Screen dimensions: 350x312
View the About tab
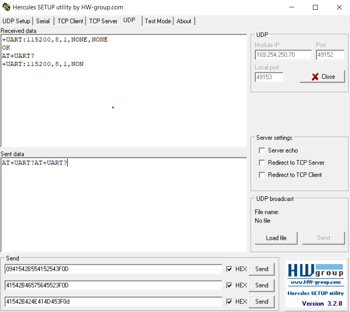184,21
